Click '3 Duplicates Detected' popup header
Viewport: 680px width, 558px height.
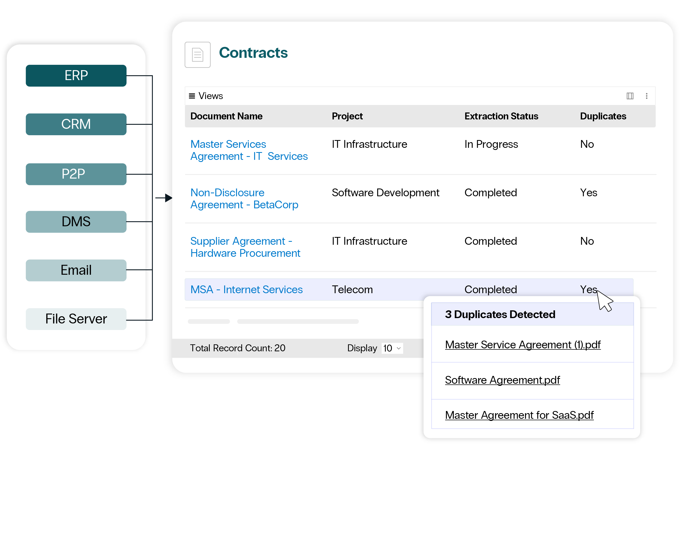tap(500, 314)
